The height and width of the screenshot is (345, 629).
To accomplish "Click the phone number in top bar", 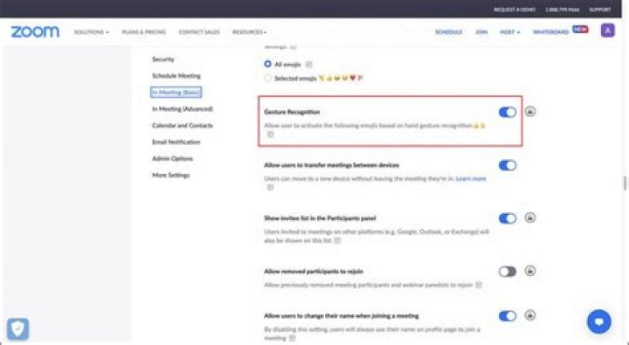I will tap(563, 10).
